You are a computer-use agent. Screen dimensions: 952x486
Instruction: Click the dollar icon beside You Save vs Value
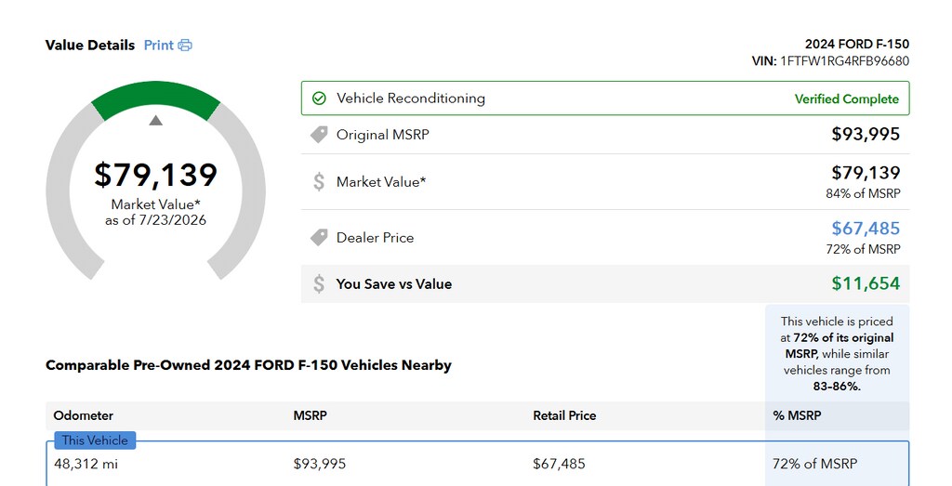(320, 284)
